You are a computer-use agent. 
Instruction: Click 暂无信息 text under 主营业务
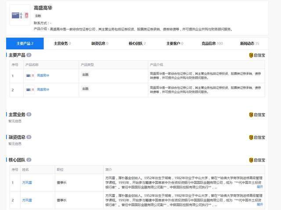pos(15,121)
